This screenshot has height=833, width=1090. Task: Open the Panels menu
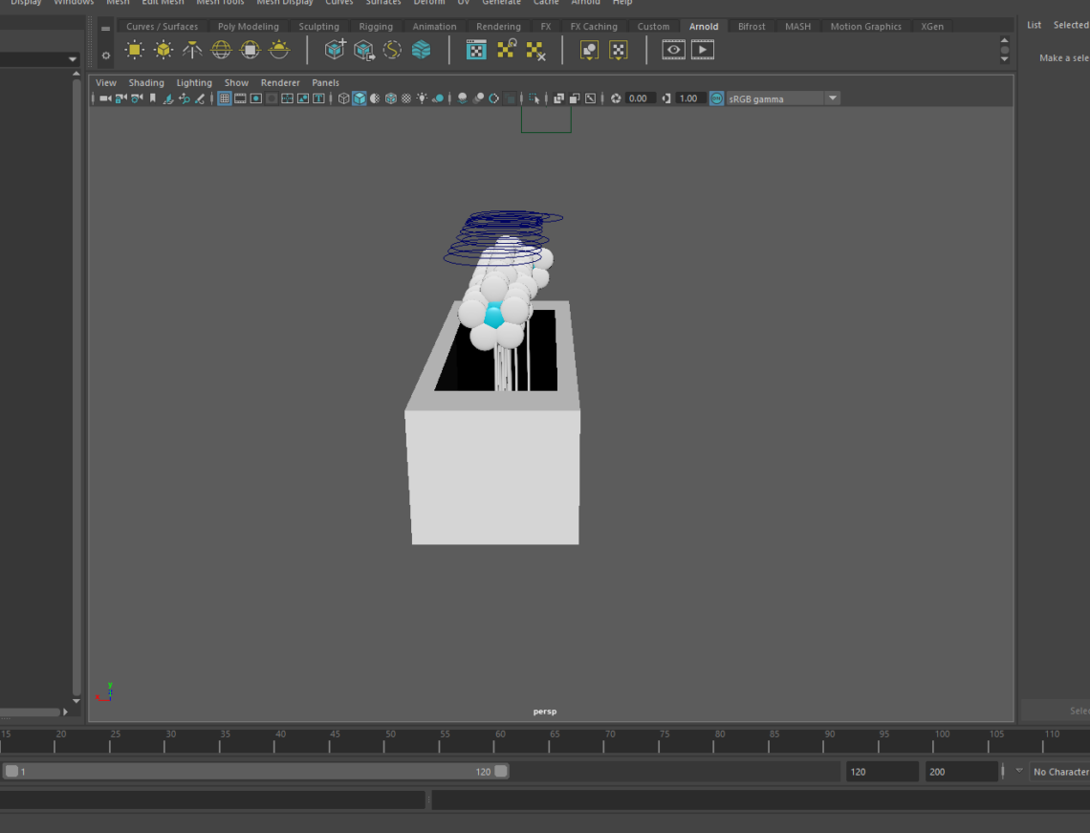tap(325, 83)
